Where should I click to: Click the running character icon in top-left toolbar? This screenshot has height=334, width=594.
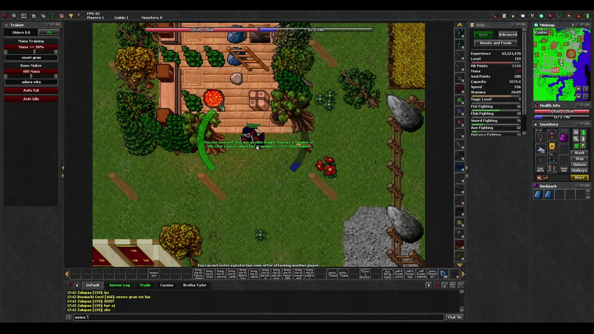tap(80, 16)
